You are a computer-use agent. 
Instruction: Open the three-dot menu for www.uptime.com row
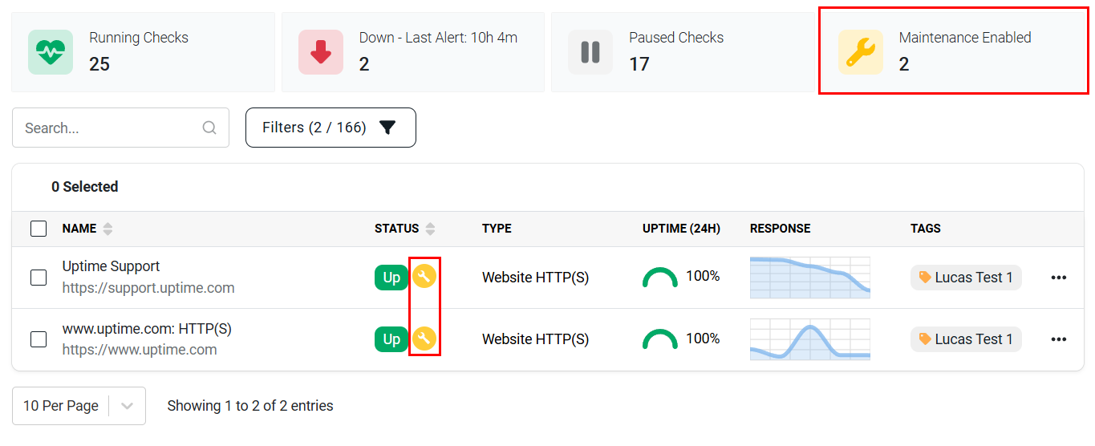(1059, 339)
